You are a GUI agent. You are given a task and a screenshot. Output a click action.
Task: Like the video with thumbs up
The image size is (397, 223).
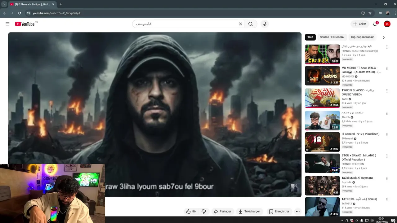tap(191, 211)
